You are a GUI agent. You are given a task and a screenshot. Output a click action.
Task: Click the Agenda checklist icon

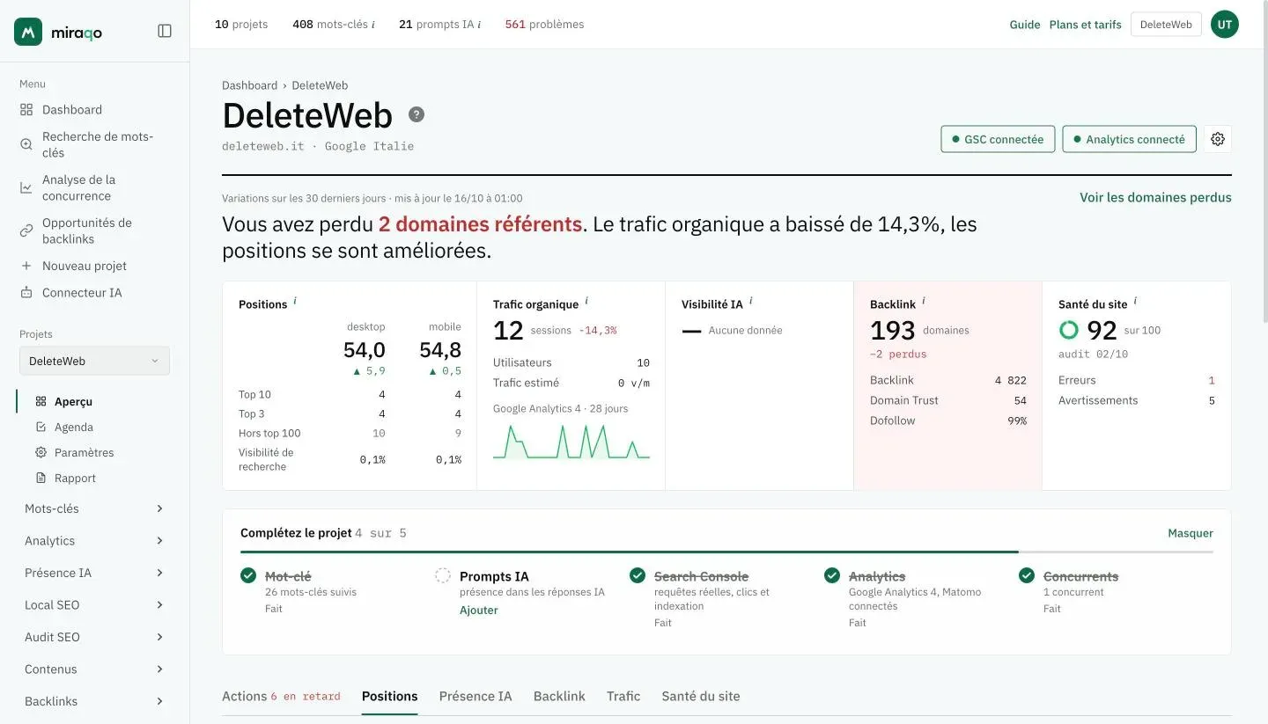point(41,427)
